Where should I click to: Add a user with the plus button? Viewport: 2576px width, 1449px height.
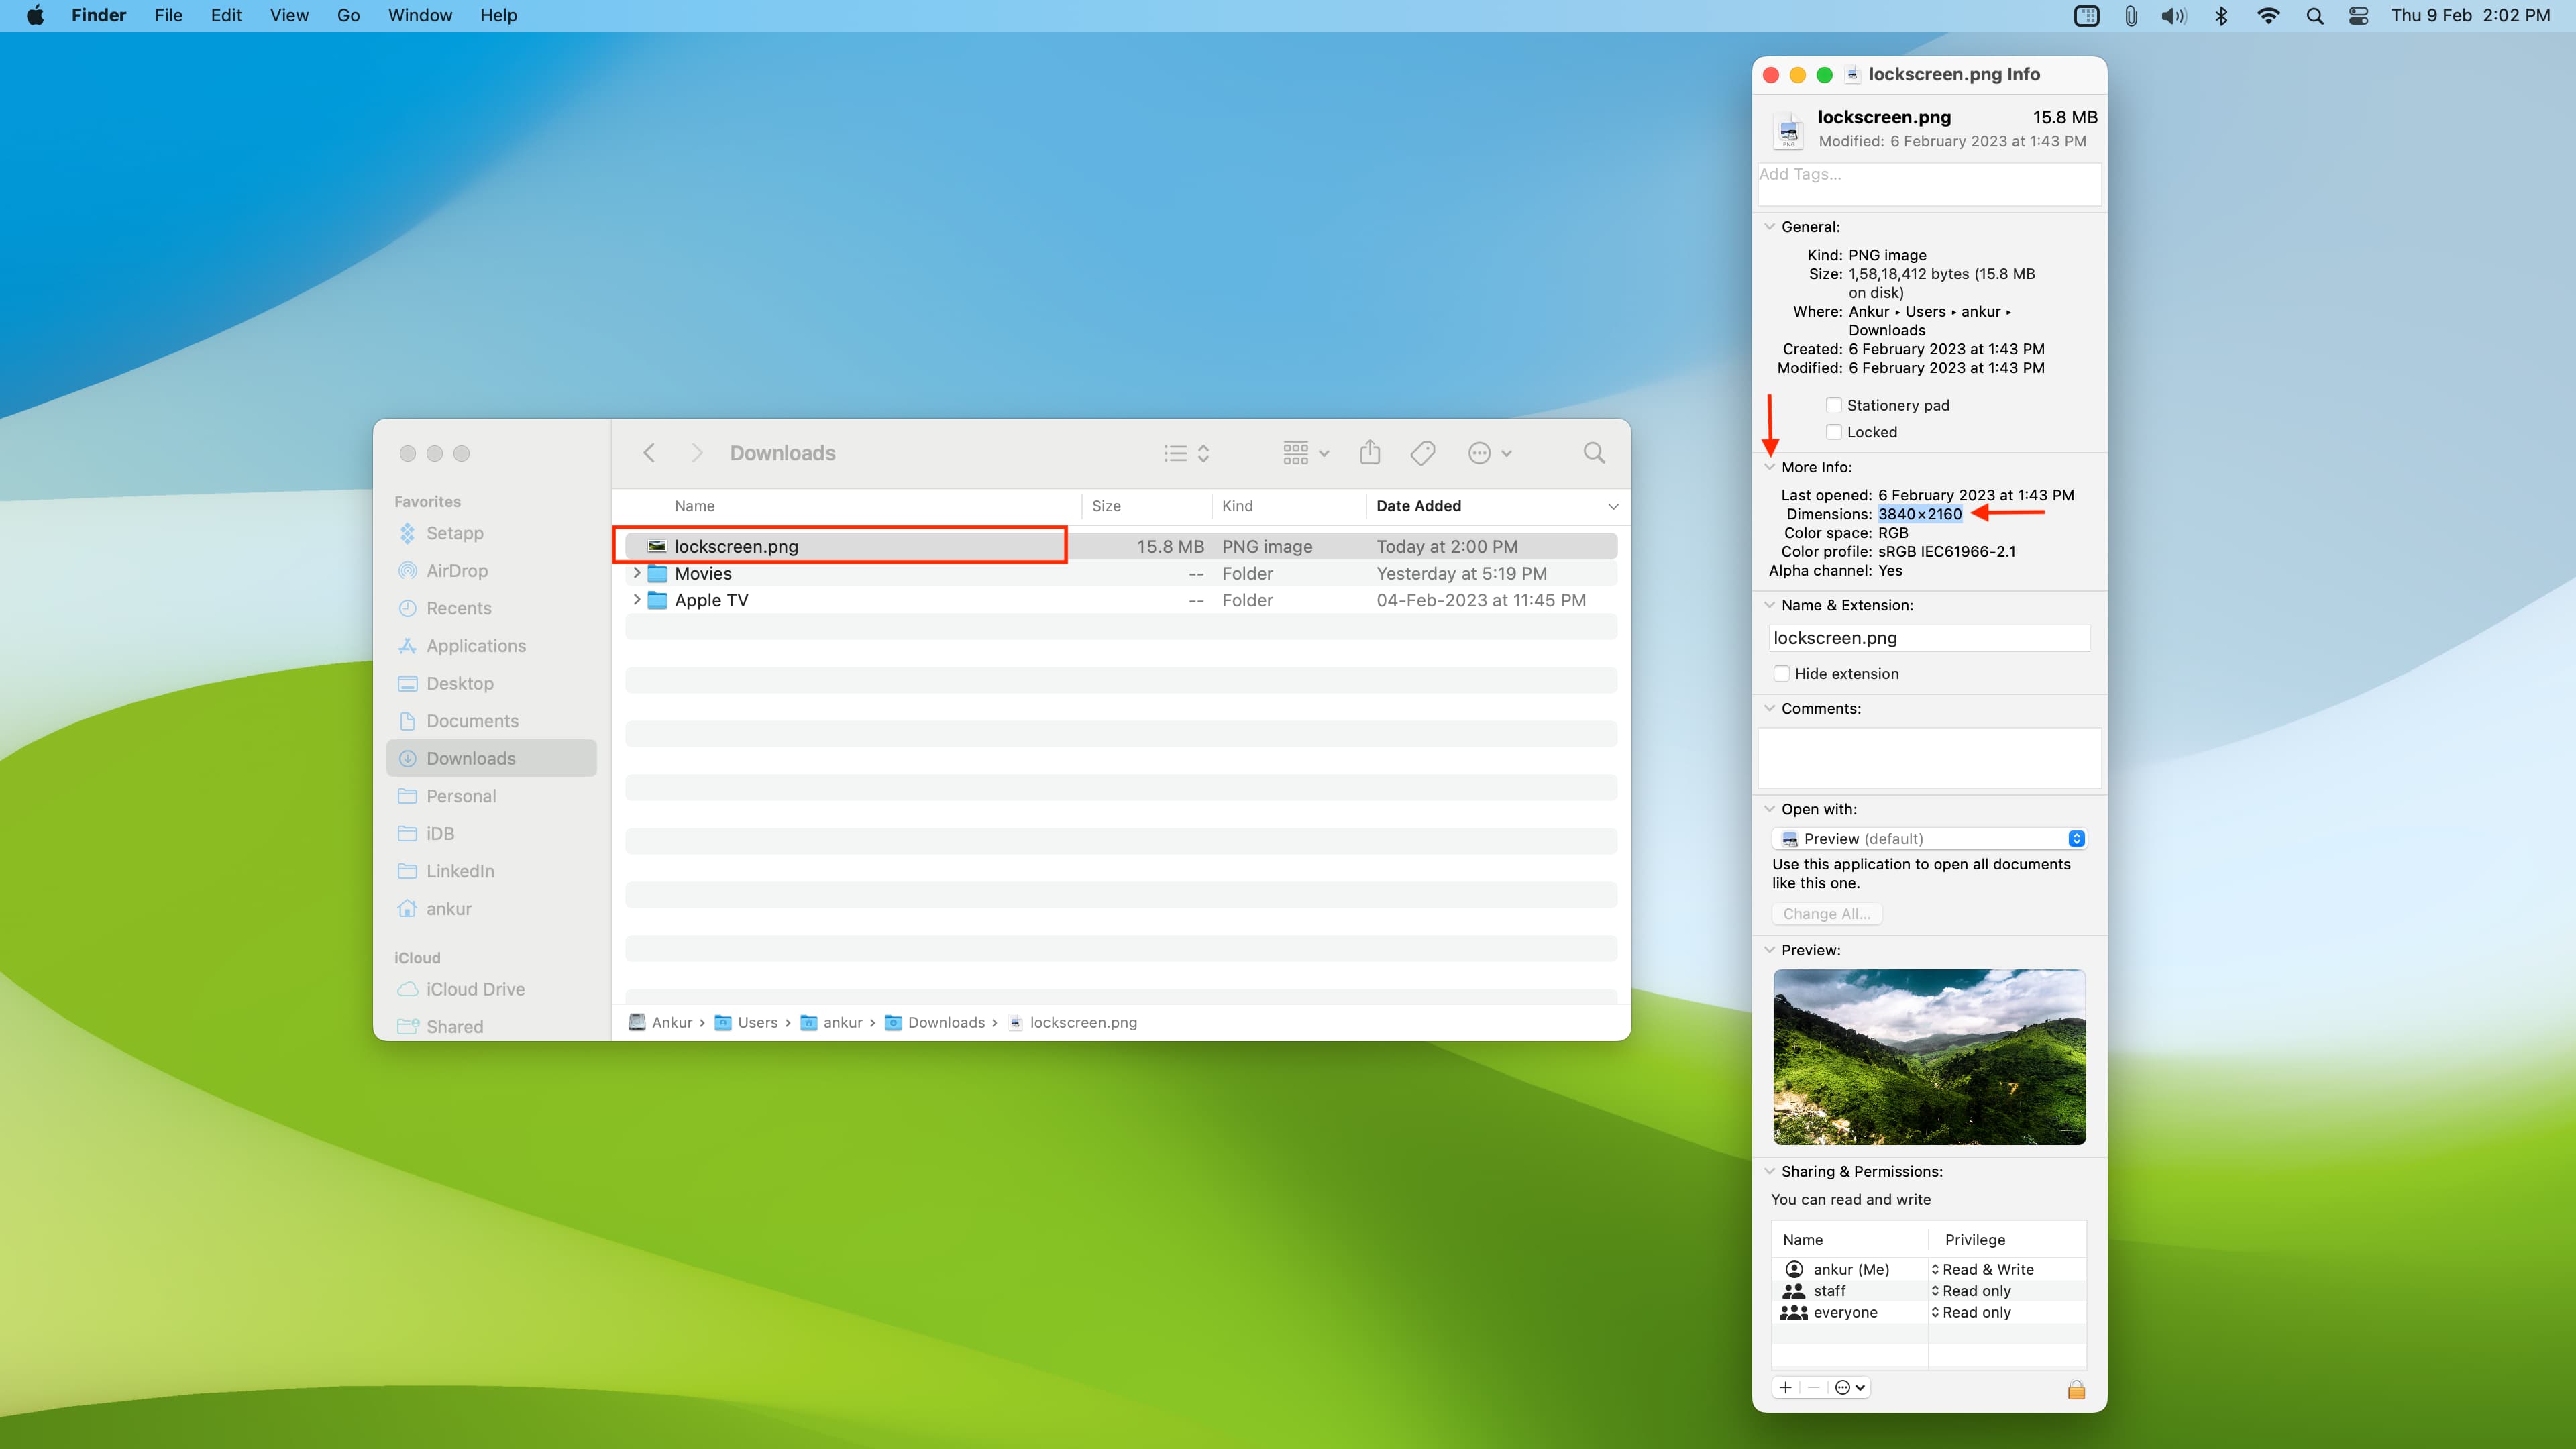[1785, 1387]
